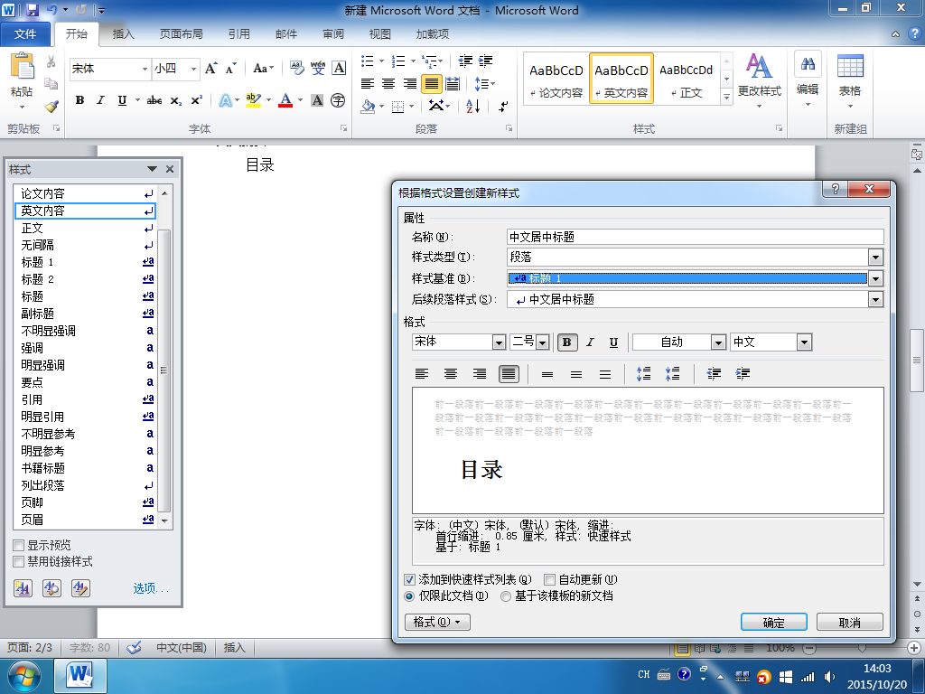Viewport: 925px width, 694px height.
Task: Click the Clear Formatting icon
Action: pos(296,69)
